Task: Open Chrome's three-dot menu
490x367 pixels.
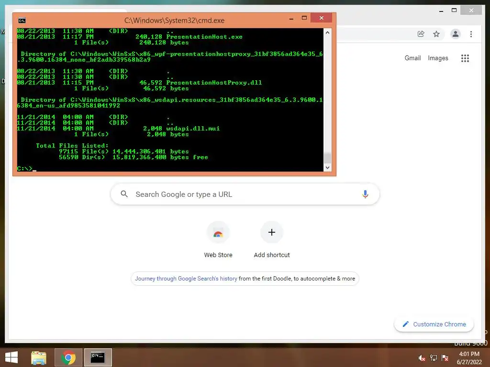Action: click(471, 34)
